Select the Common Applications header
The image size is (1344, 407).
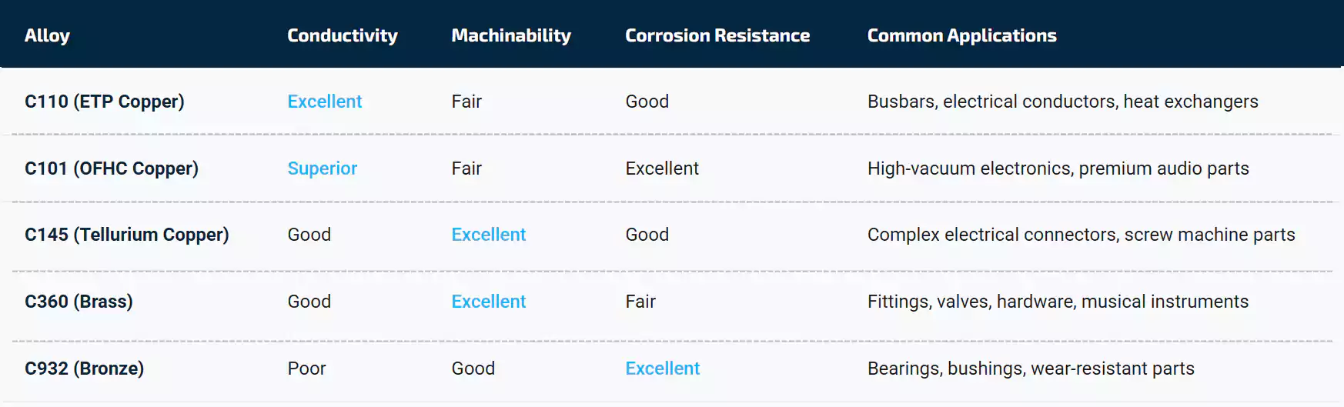[x=962, y=35]
